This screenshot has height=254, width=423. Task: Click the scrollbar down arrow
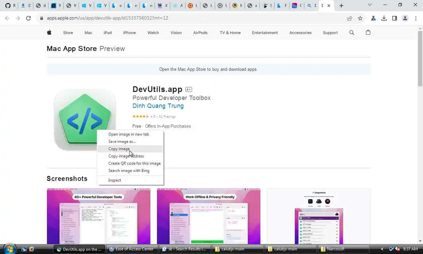coord(420,241)
